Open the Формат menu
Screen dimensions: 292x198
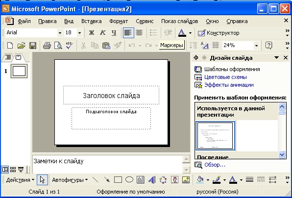[119, 21]
